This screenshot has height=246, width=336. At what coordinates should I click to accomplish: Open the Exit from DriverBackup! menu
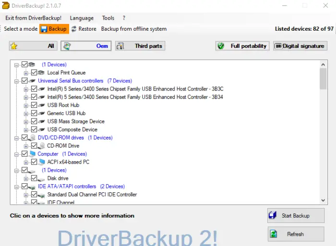(x=34, y=18)
